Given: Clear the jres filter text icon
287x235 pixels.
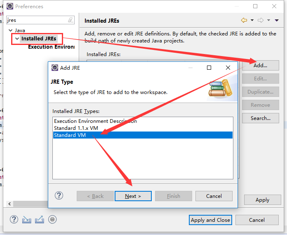Looking at the screenshot, I should pyautogui.click(x=71, y=20).
